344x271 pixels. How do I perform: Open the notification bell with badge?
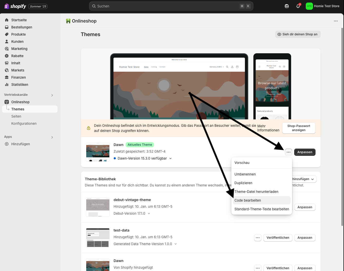pos(298,6)
